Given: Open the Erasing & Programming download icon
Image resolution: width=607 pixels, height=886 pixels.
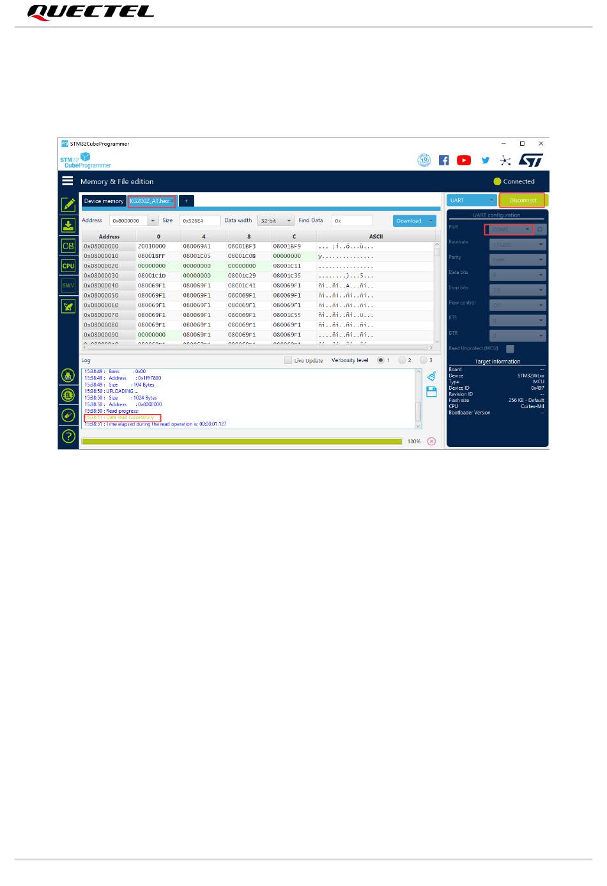Looking at the screenshot, I should click(x=68, y=225).
